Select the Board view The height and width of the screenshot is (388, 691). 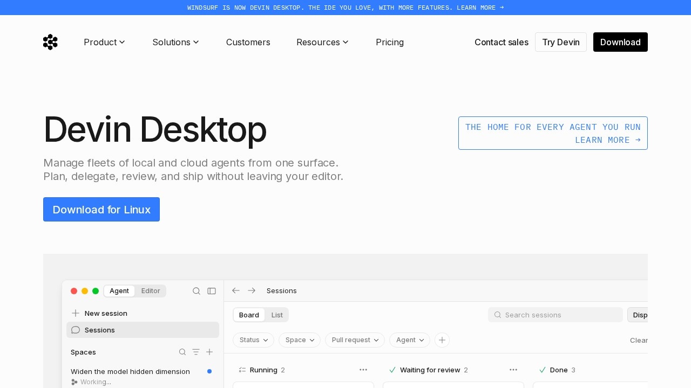pyautogui.click(x=249, y=315)
